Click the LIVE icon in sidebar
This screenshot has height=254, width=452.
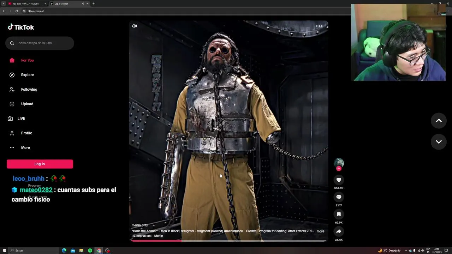point(10,119)
